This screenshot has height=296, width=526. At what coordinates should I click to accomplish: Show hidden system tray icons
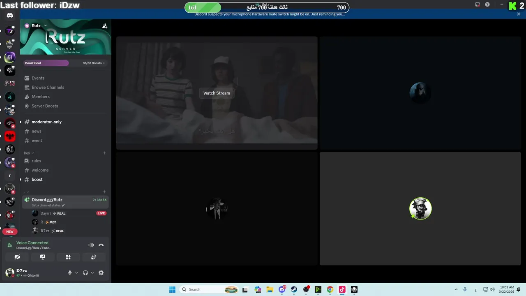(x=456, y=289)
